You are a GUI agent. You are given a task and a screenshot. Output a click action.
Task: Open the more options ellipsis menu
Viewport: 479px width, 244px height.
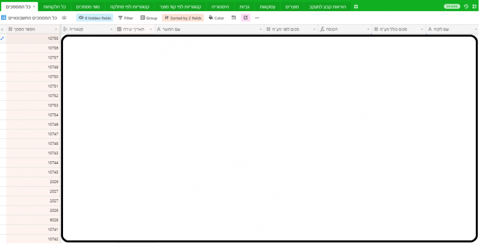click(257, 18)
